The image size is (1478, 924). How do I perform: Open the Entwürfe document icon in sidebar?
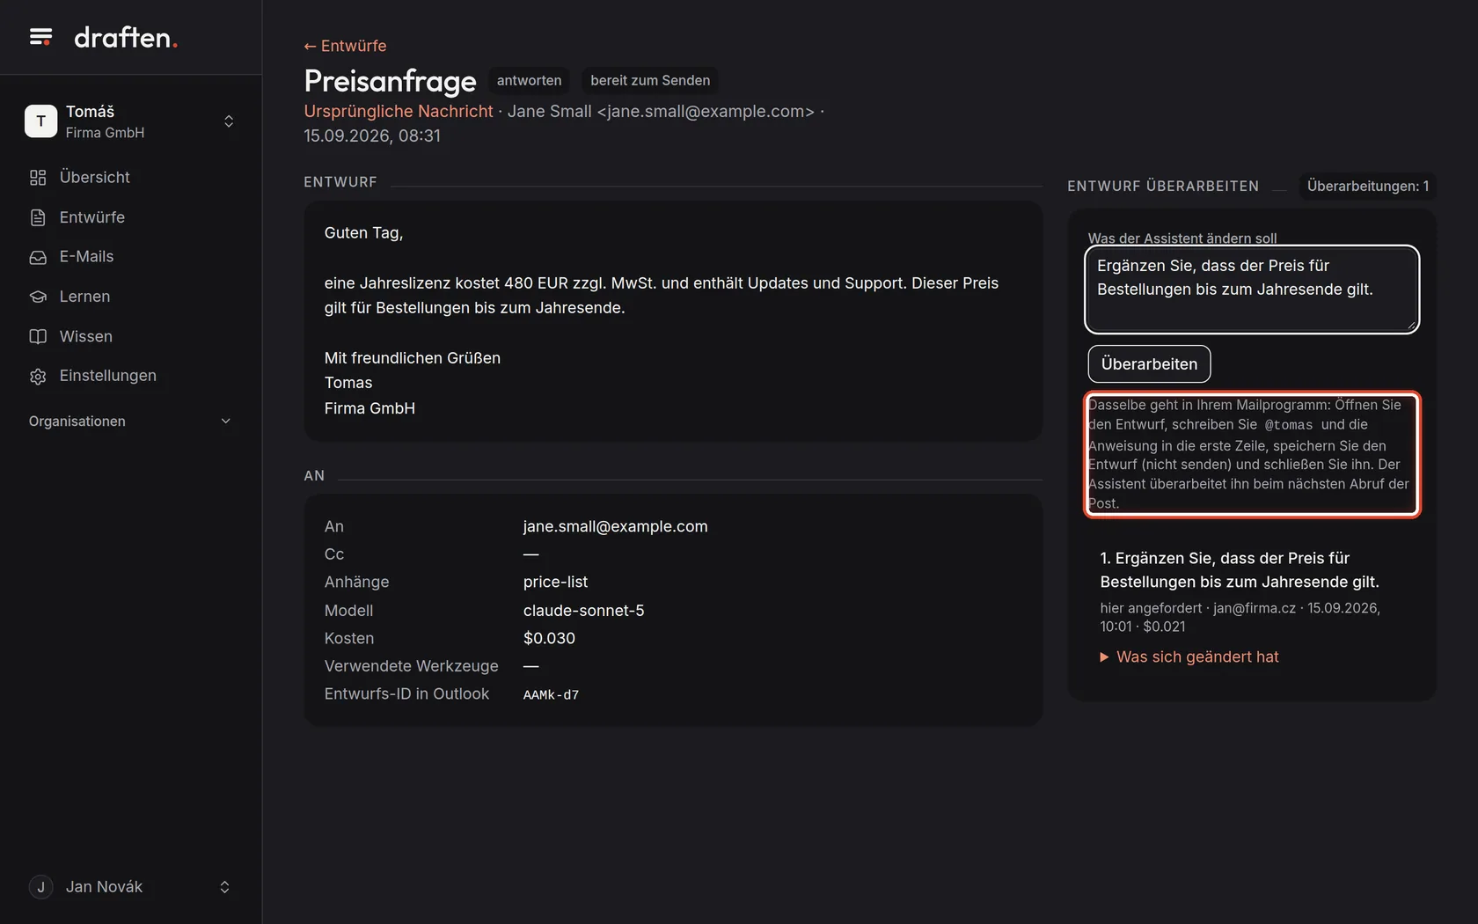pos(38,217)
